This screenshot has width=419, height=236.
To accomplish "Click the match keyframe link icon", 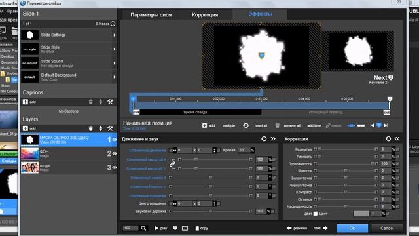I will click(328, 125).
